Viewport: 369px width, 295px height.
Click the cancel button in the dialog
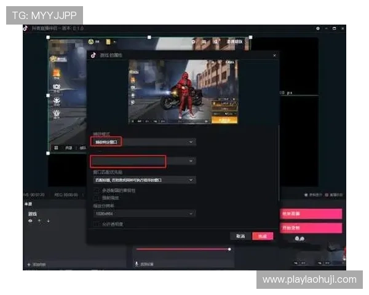coord(239,236)
